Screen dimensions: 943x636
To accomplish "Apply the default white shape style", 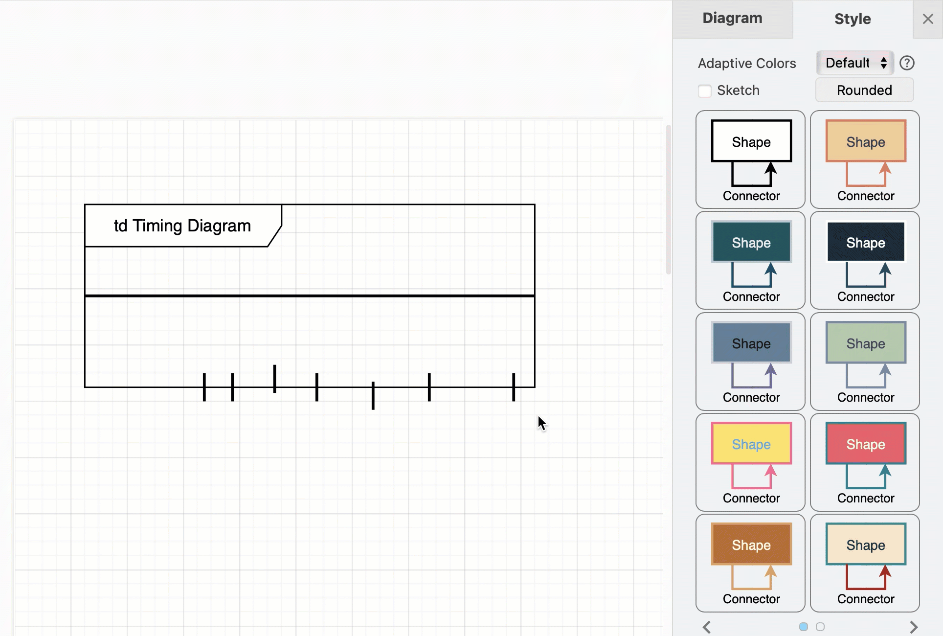I will 750,159.
